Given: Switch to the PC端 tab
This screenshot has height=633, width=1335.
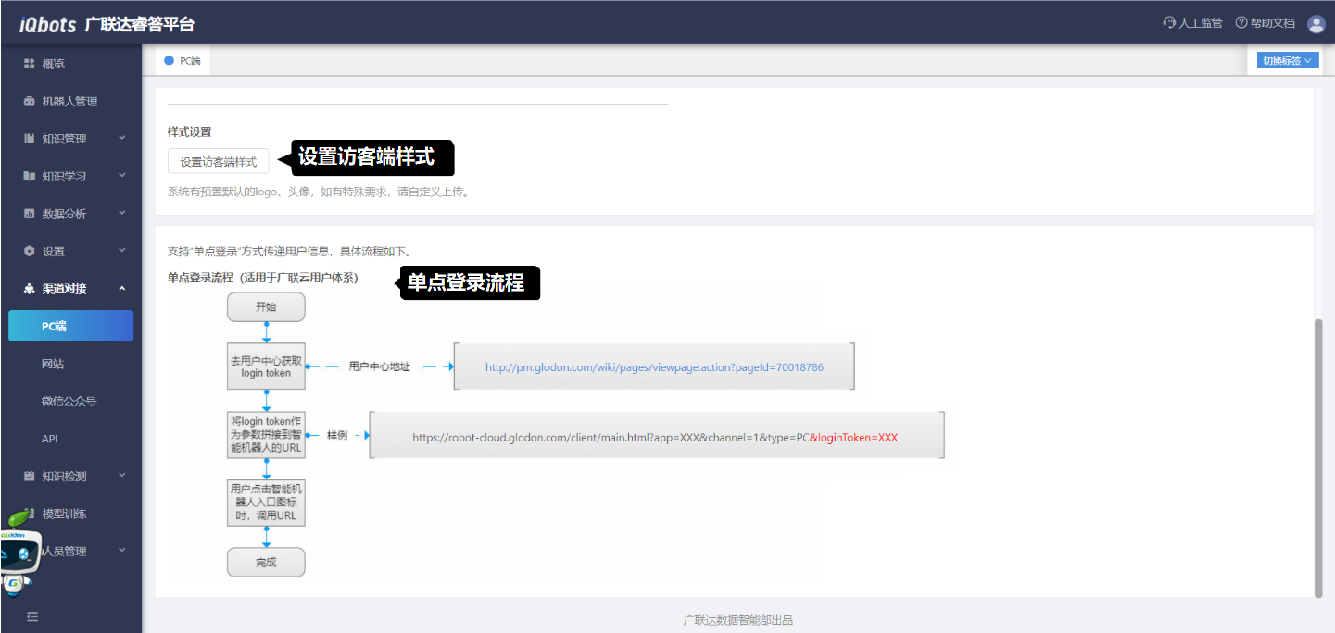Looking at the screenshot, I should pyautogui.click(x=183, y=61).
